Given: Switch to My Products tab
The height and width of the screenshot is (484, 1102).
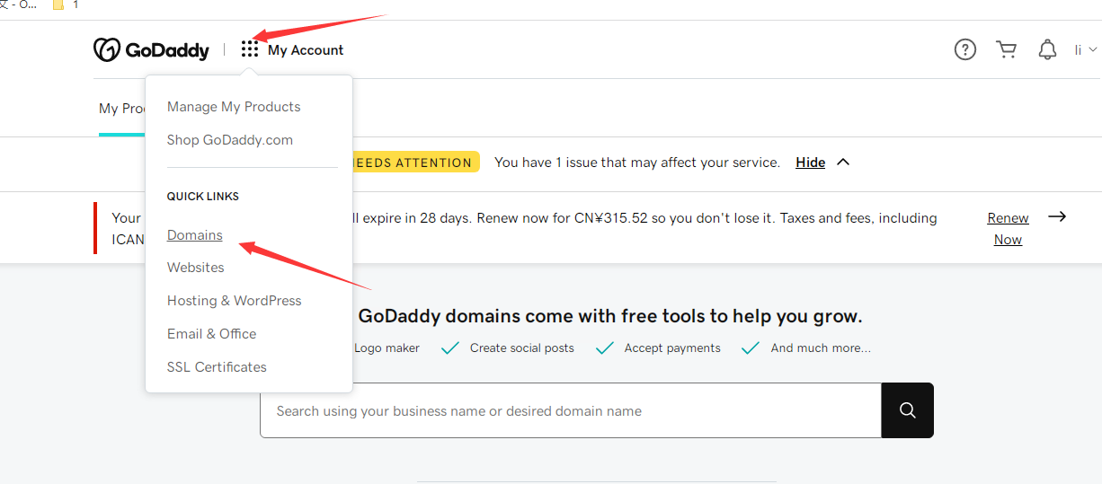Looking at the screenshot, I should 122,109.
